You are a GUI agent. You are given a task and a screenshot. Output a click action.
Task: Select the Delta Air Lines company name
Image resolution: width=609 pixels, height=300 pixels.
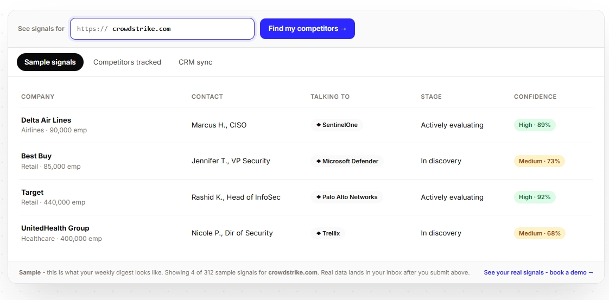(x=46, y=120)
